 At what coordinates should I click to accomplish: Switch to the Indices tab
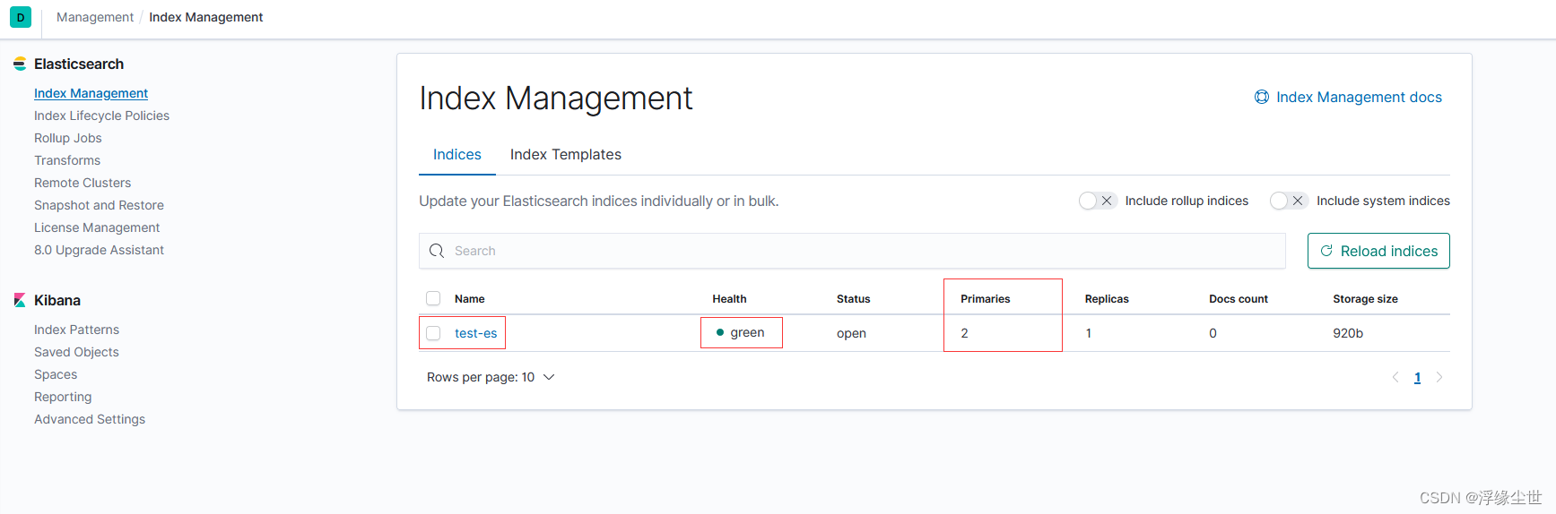point(457,154)
